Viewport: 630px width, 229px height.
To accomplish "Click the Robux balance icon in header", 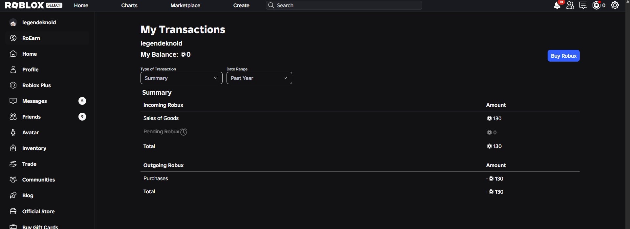I will click(596, 5).
